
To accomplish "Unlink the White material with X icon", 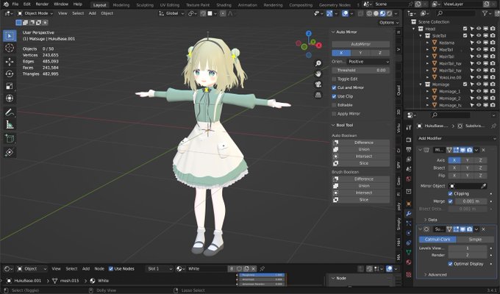I will [x=253, y=269].
